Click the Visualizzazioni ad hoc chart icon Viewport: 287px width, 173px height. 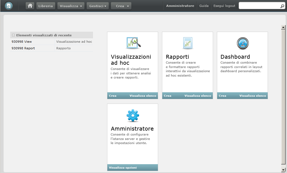point(134,43)
